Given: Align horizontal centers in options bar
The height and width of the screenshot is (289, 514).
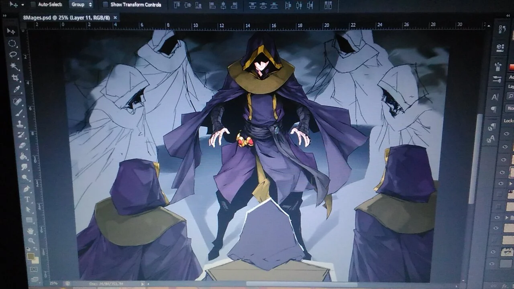Looking at the screenshot, I should pos(224,6).
